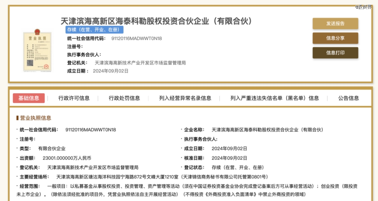
Task: Open the business license thumbnail image
Action: [x=37, y=51]
